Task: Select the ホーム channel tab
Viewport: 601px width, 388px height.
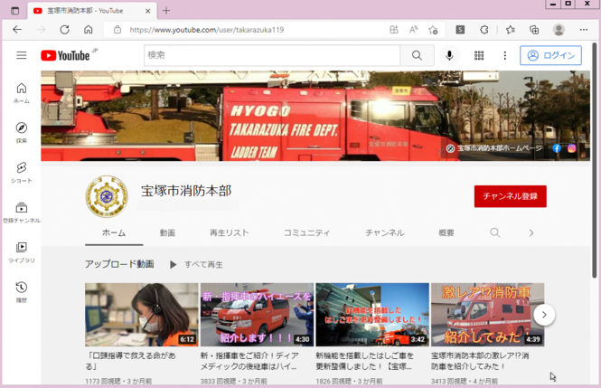Action: (114, 232)
